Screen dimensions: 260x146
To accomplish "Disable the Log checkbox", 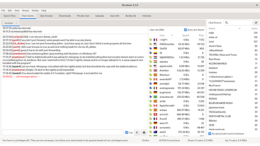I will click(x=127, y=132).
